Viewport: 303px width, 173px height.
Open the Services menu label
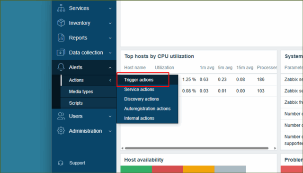(79, 8)
